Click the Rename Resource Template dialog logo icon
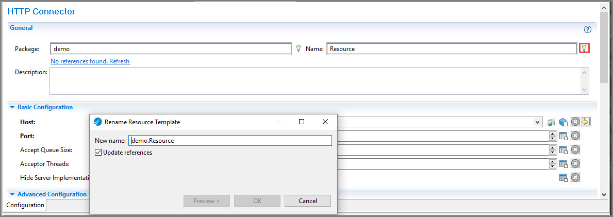Image resolution: width=613 pixels, height=217 pixels. [98, 122]
